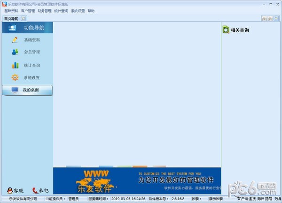Open the 基础资料 menu in menu bar
282x203 pixels.
click(11, 11)
